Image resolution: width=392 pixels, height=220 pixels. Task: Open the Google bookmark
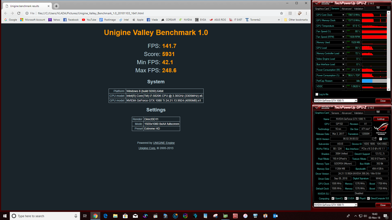pos(11,20)
